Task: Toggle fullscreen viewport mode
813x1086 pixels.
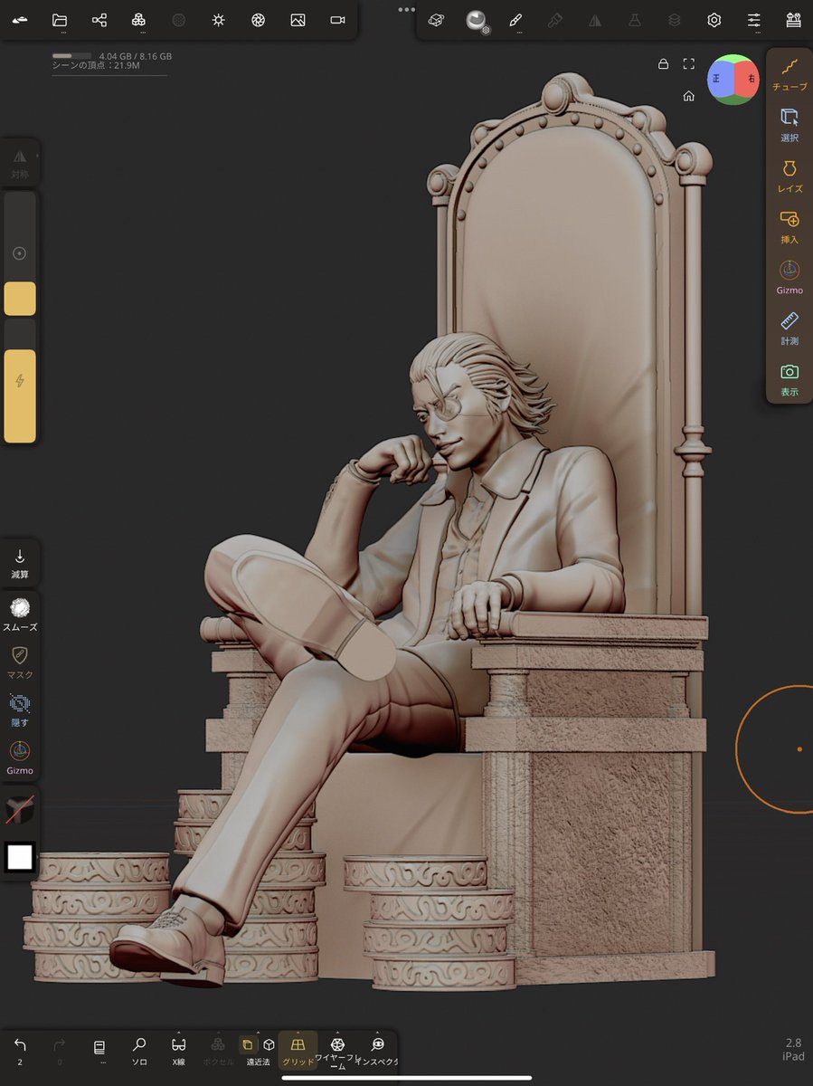Action: pyautogui.click(x=689, y=64)
